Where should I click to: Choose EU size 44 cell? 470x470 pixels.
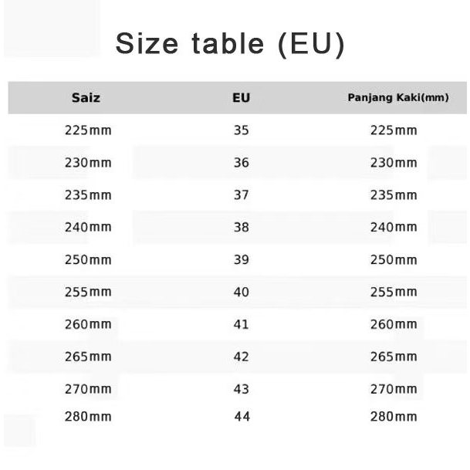pyautogui.click(x=242, y=417)
